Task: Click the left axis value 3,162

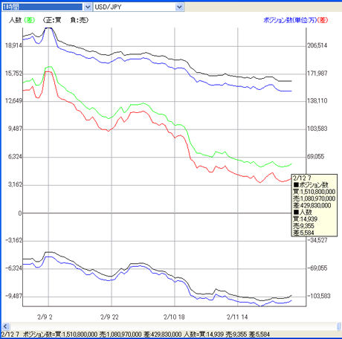Action: click(x=15, y=184)
